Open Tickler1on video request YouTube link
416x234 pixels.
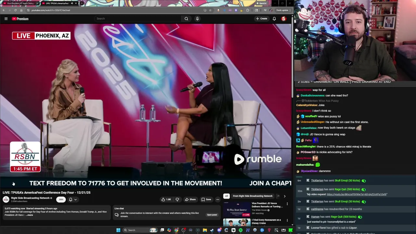[x=357, y=194]
